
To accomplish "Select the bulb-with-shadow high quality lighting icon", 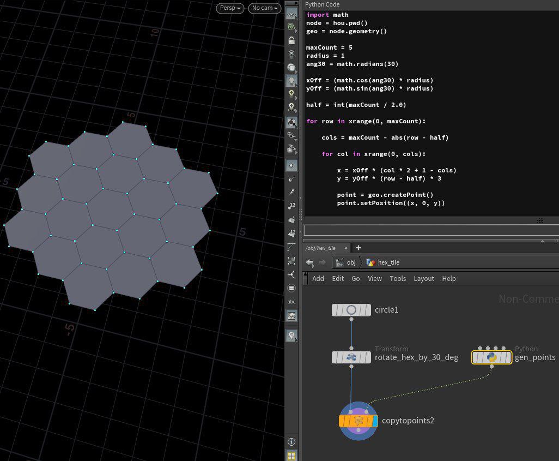I will 291,107.
